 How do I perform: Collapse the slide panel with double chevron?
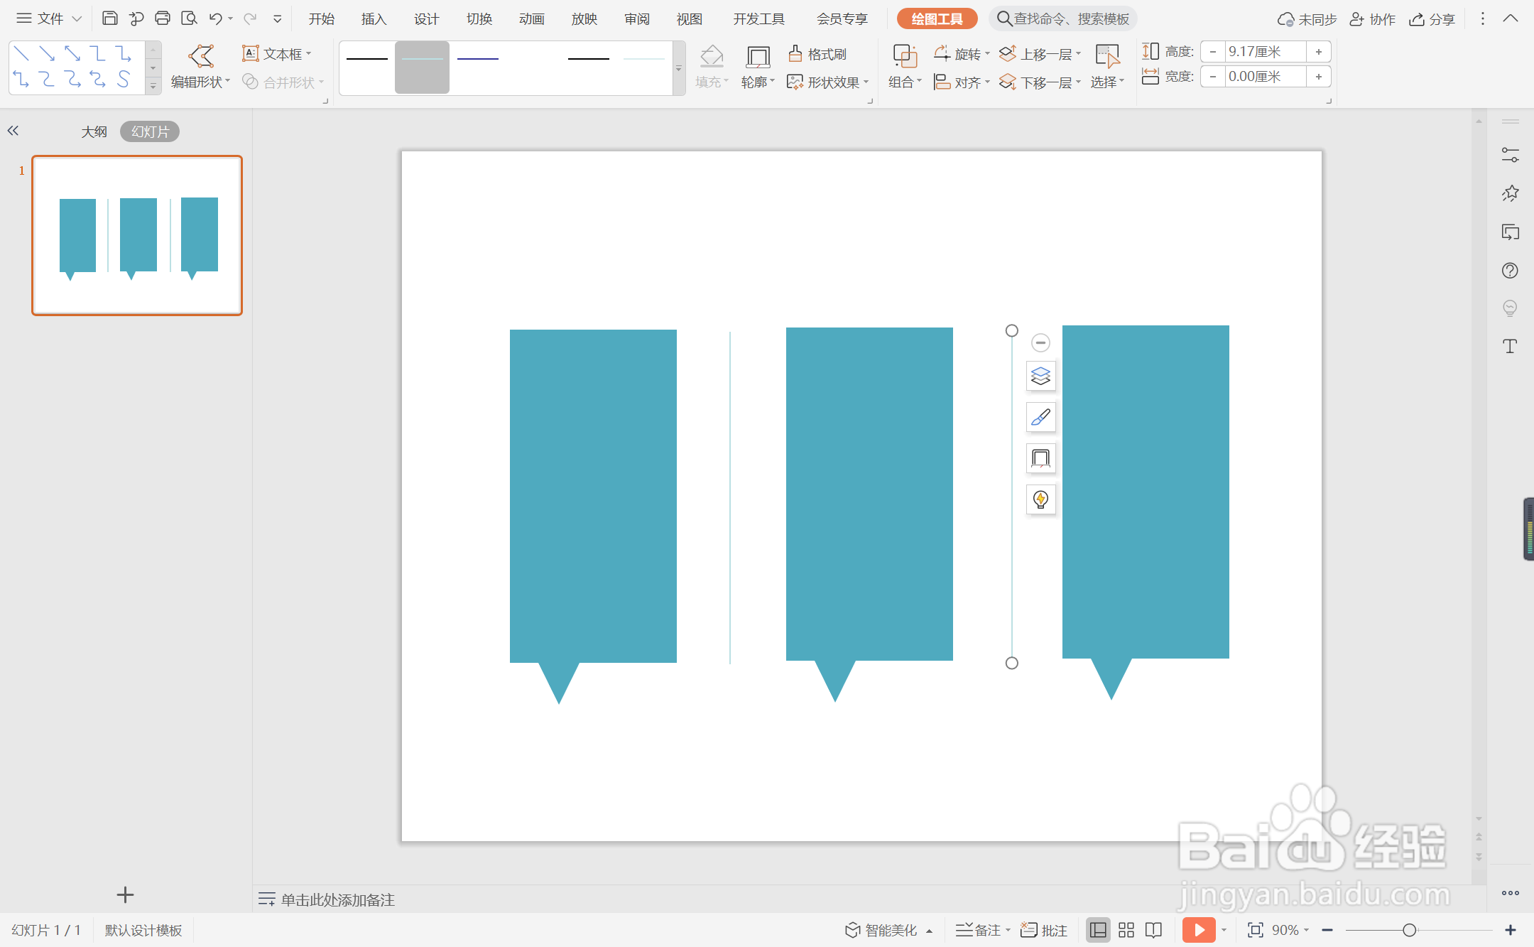click(13, 131)
